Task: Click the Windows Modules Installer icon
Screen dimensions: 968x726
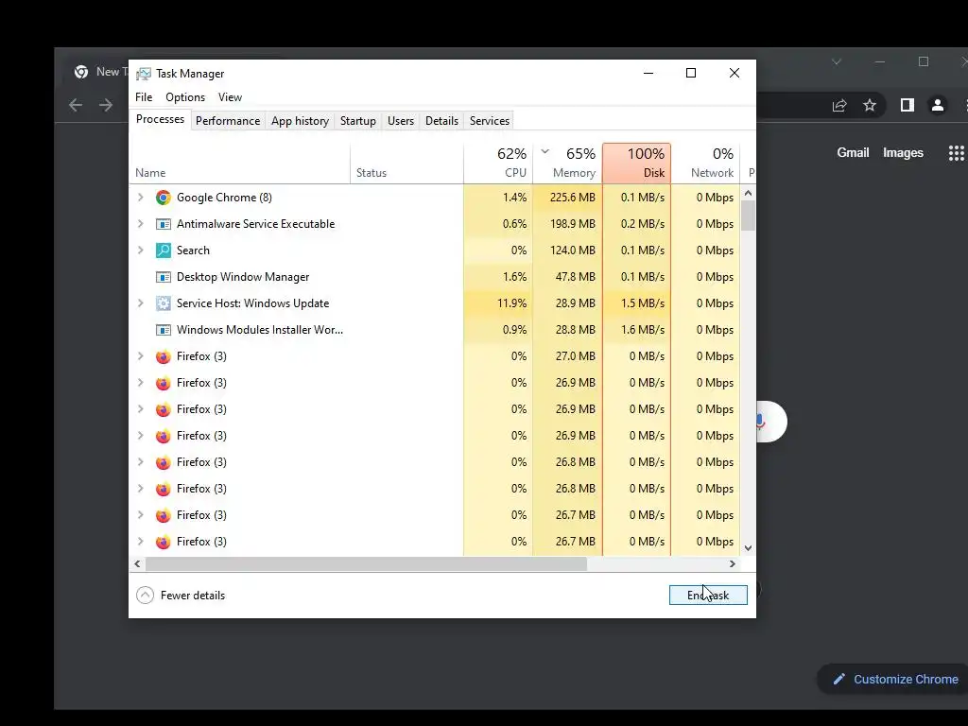Action: pyautogui.click(x=163, y=330)
